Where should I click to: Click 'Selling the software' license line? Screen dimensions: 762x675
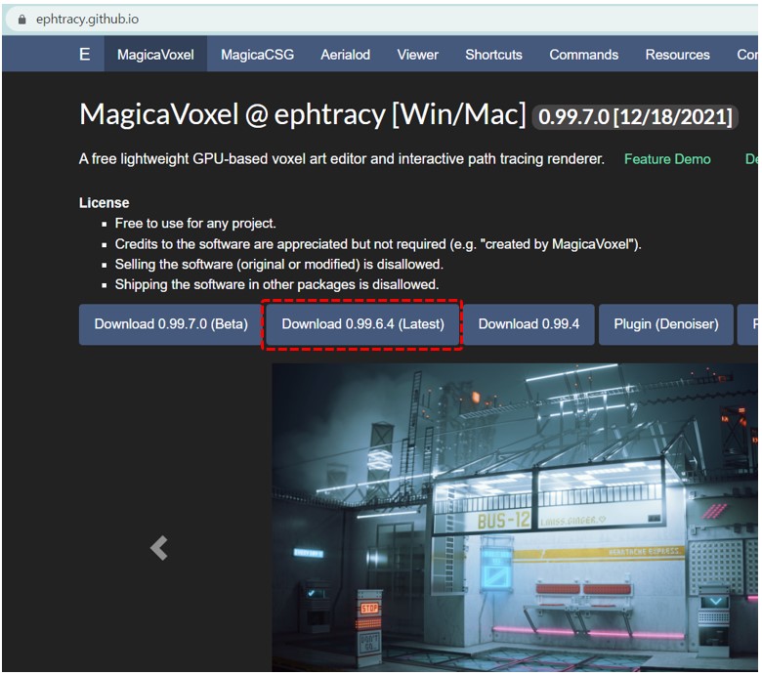(x=279, y=264)
